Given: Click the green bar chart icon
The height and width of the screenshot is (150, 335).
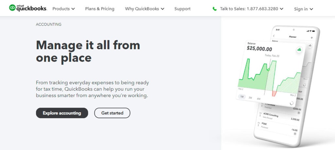Looking at the screenshot, I should pos(299,49).
